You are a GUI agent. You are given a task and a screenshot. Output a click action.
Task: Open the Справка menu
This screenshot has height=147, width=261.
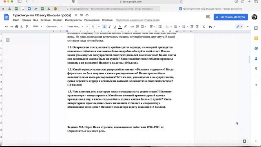(107, 20)
